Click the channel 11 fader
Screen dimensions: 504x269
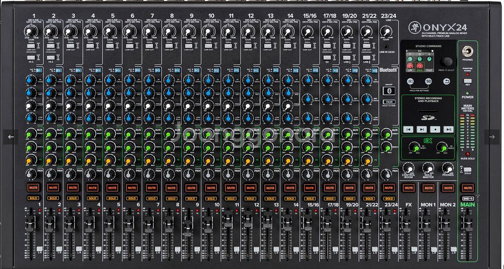228,219
